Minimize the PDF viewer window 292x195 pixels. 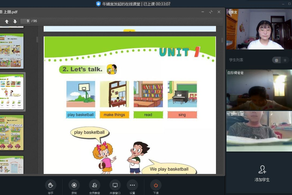pos(202,12)
